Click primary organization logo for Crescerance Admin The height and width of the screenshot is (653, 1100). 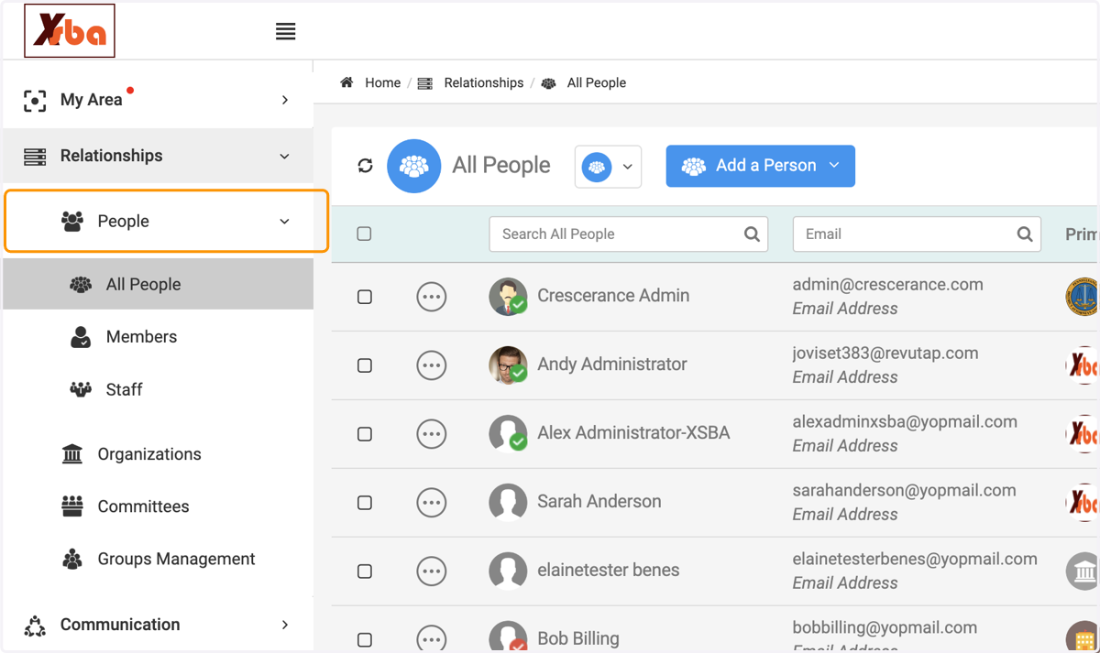coord(1082,297)
